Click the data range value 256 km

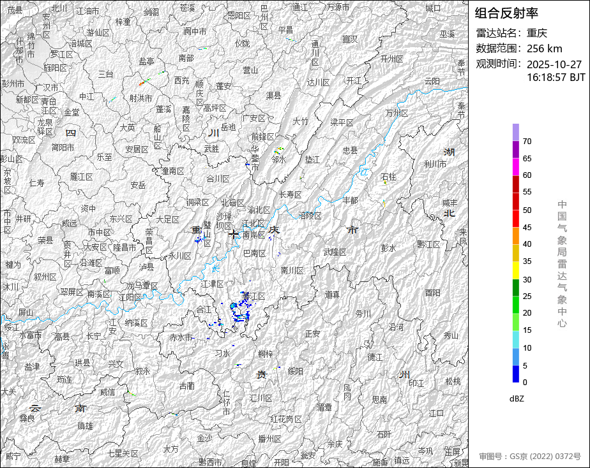pos(545,48)
